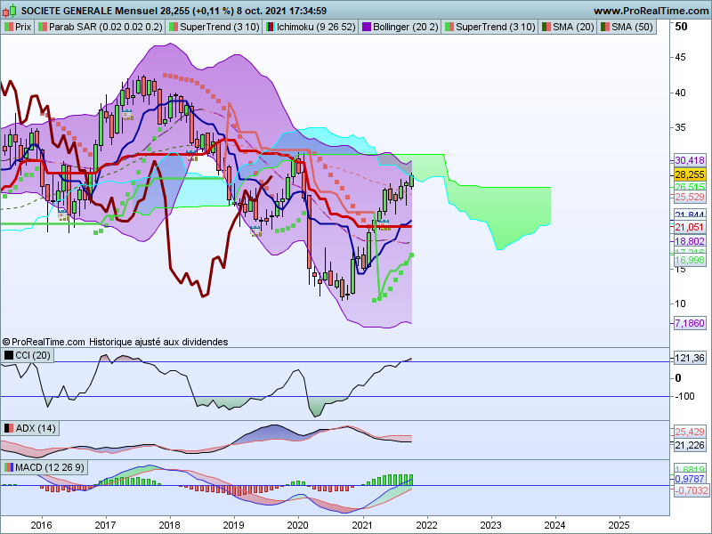Click the CCI value label 121,36
The image size is (712, 534).
coord(689,359)
